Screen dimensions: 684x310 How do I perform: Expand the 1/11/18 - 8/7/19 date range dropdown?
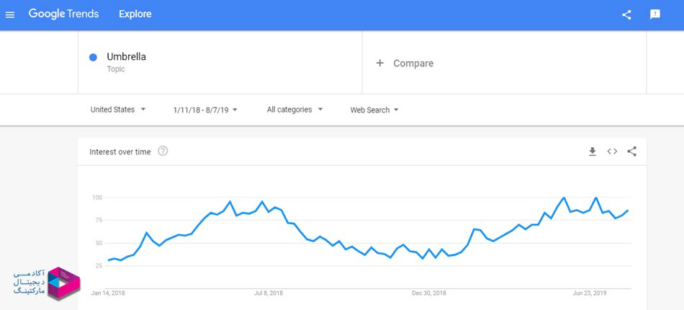205,110
